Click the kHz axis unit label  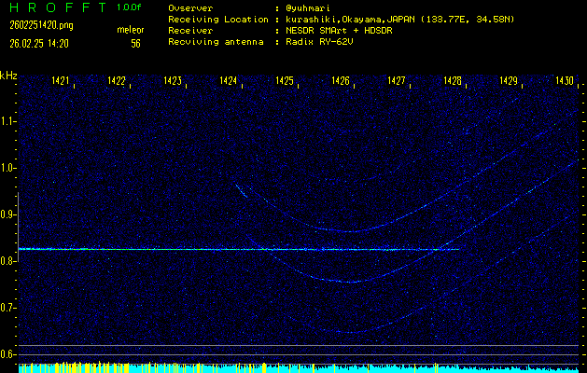point(8,76)
